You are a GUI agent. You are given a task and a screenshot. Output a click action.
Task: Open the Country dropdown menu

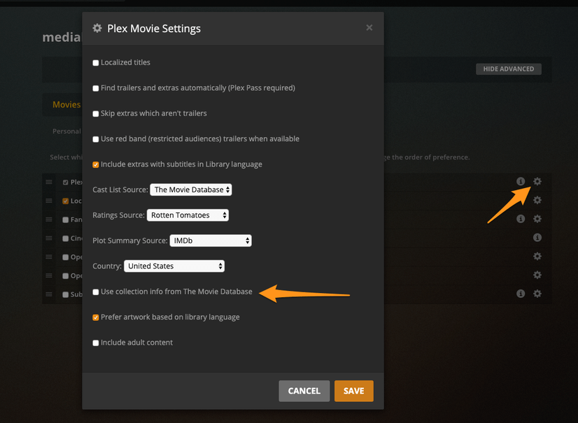click(x=174, y=266)
